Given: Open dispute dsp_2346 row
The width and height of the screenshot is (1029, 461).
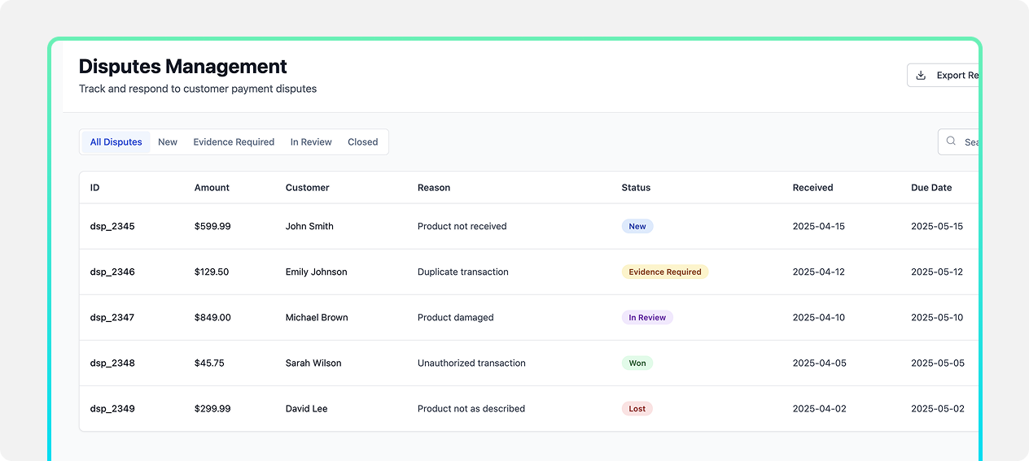Looking at the screenshot, I should [112, 272].
